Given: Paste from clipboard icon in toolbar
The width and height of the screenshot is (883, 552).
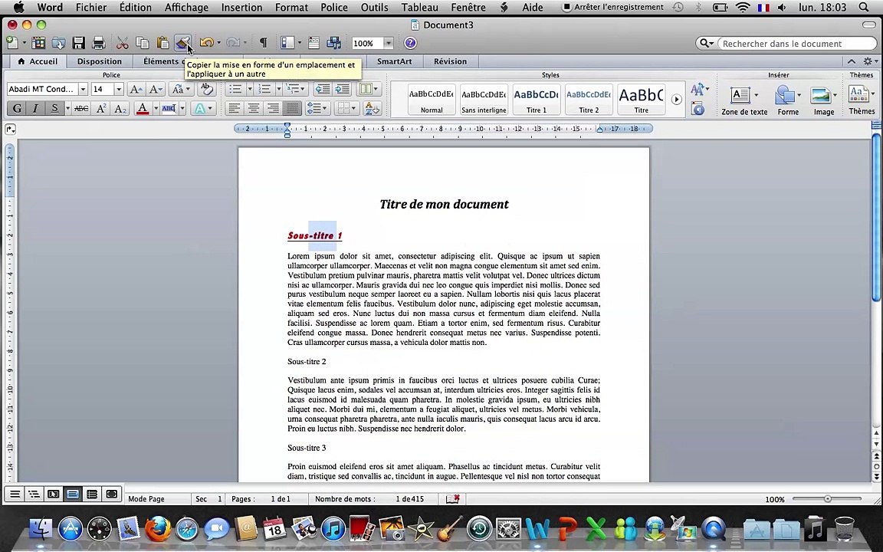Looking at the screenshot, I should 162,43.
